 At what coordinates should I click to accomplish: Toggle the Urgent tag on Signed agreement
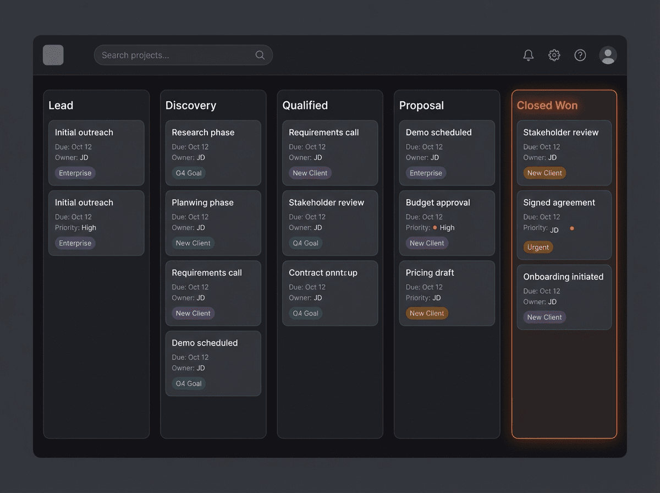click(538, 247)
